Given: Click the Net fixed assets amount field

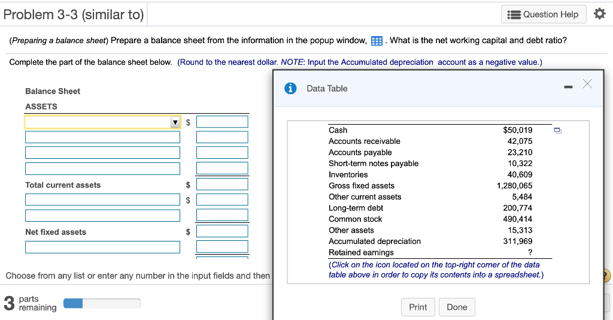Looking at the screenshot, I should point(222,231).
